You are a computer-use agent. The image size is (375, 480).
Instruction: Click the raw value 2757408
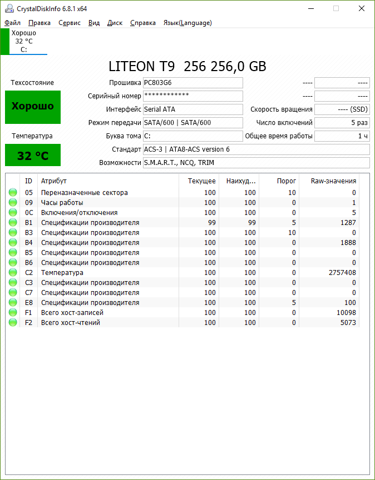tap(342, 272)
